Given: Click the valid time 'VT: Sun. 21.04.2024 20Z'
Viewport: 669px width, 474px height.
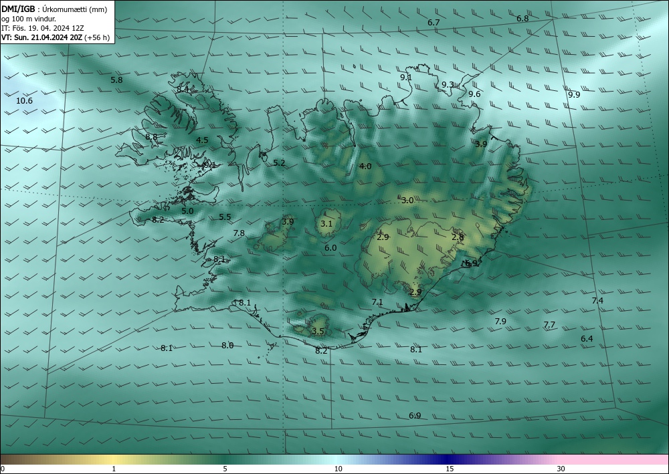Looking at the screenshot, I should click(x=41, y=37).
